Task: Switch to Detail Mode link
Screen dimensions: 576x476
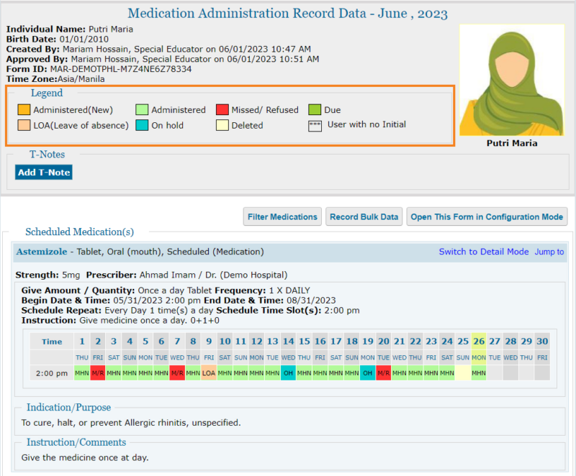Action: (x=484, y=252)
